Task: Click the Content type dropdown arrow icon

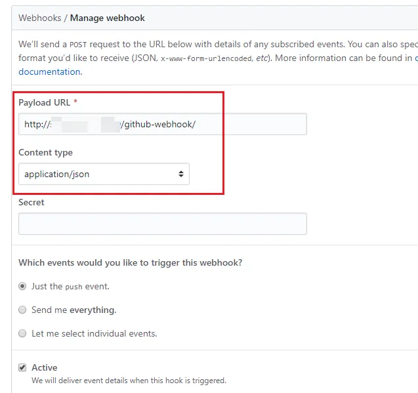Action: (181, 174)
